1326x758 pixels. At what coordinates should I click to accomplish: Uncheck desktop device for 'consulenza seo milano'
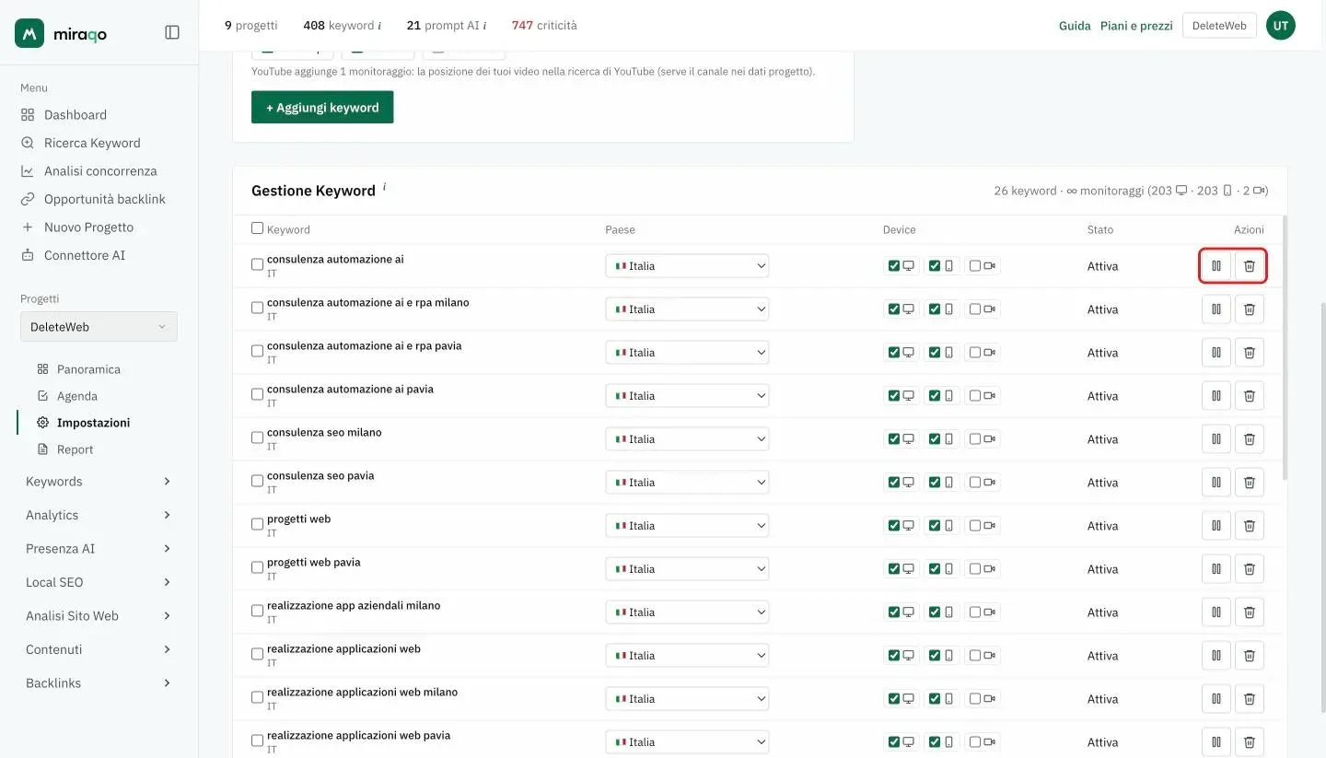coord(894,439)
